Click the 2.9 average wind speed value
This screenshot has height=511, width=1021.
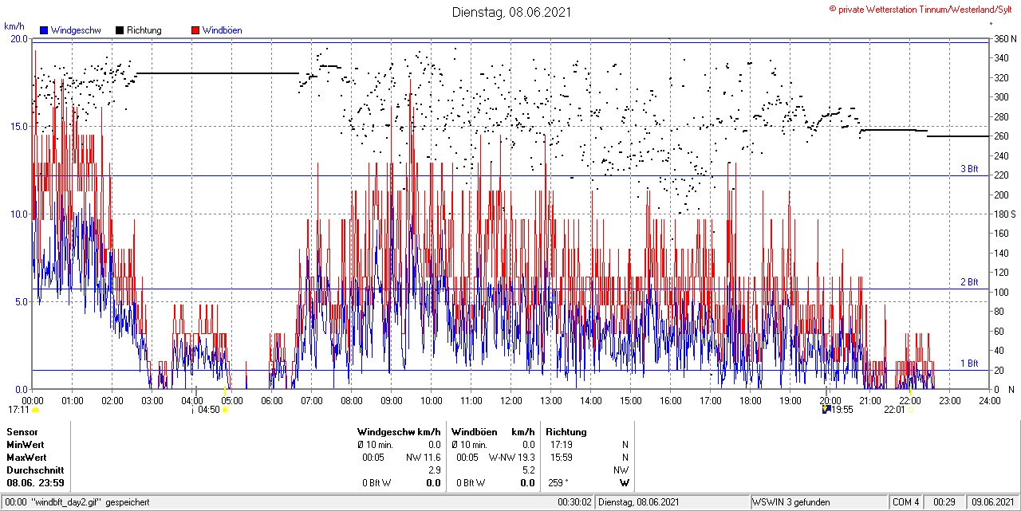coord(435,470)
